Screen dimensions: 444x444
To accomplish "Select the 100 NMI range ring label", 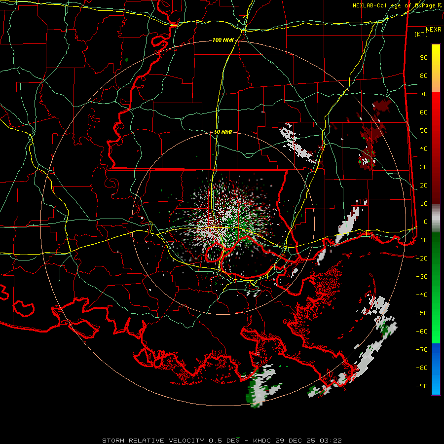I will point(223,40).
